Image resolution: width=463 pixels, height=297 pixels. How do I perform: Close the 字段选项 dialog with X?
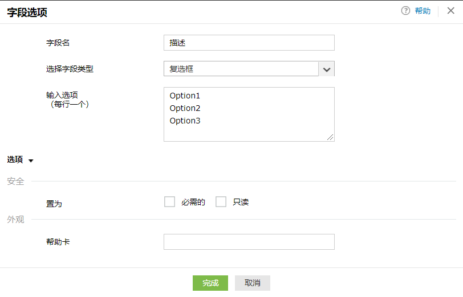click(x=450, y=11)
